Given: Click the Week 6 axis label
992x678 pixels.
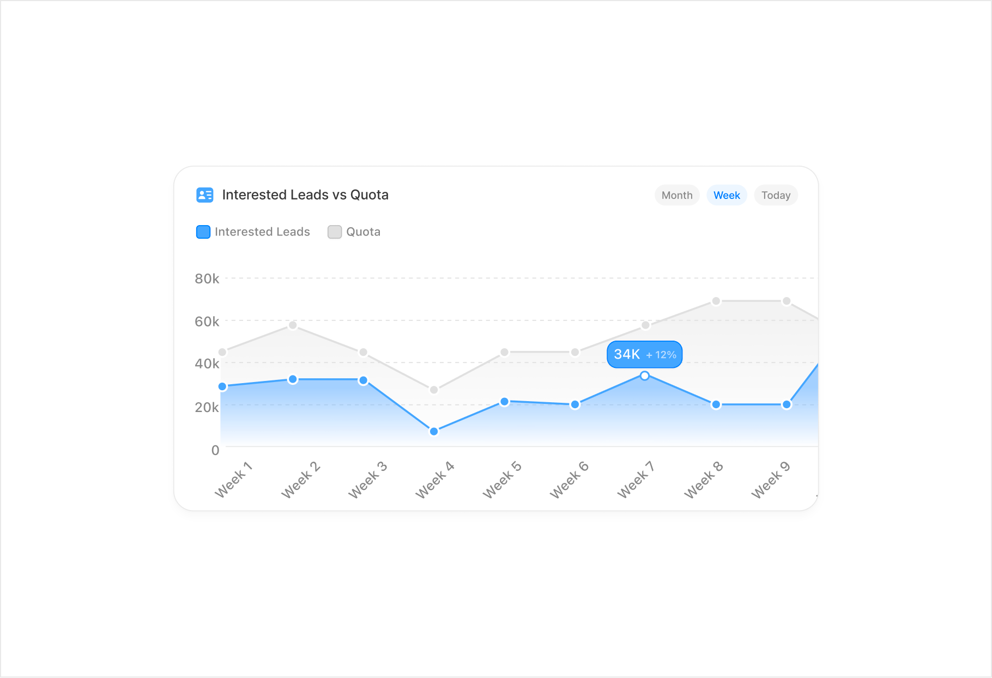Looking at the screenshot, I should (x=570, y=480).
